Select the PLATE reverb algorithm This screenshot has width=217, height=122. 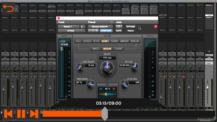pyautogui.click(x=96, y=41)
